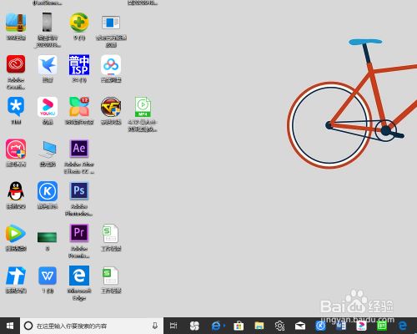The image size is (417, 334).
Task: Select the green MP4 video file
Action: click(x=143, y=107)
